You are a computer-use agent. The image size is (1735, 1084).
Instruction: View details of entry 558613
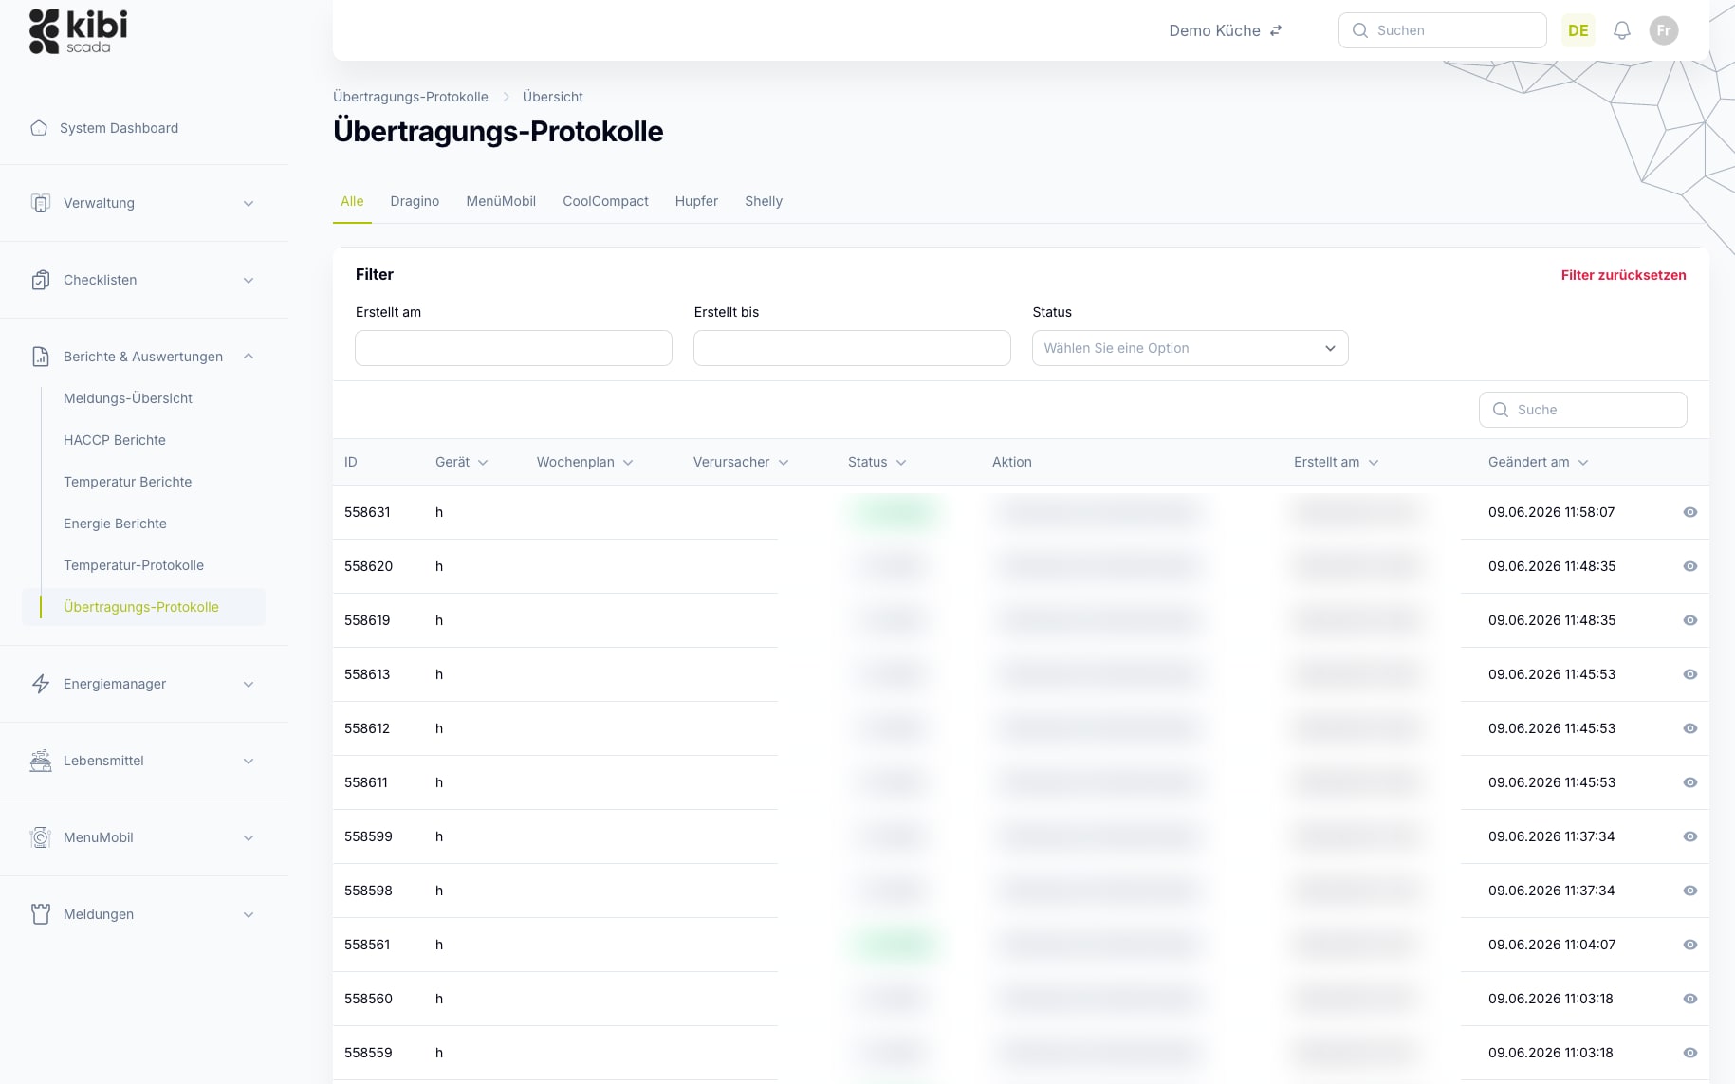click(1690, 674)
